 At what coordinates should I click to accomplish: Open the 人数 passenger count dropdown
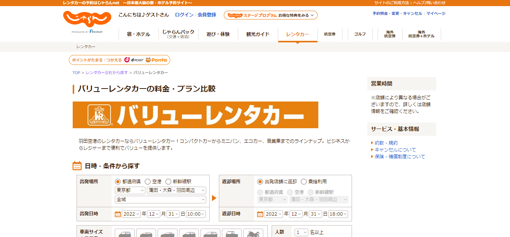[301, 232]
